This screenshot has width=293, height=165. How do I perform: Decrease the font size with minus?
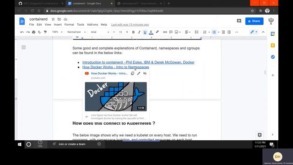114,32
